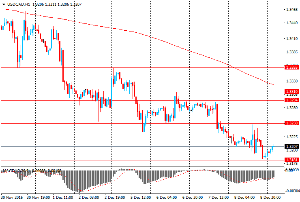The image size is (300, 202).
Task: Select the 1.3294 red price level tag
Action: [292, 100]
